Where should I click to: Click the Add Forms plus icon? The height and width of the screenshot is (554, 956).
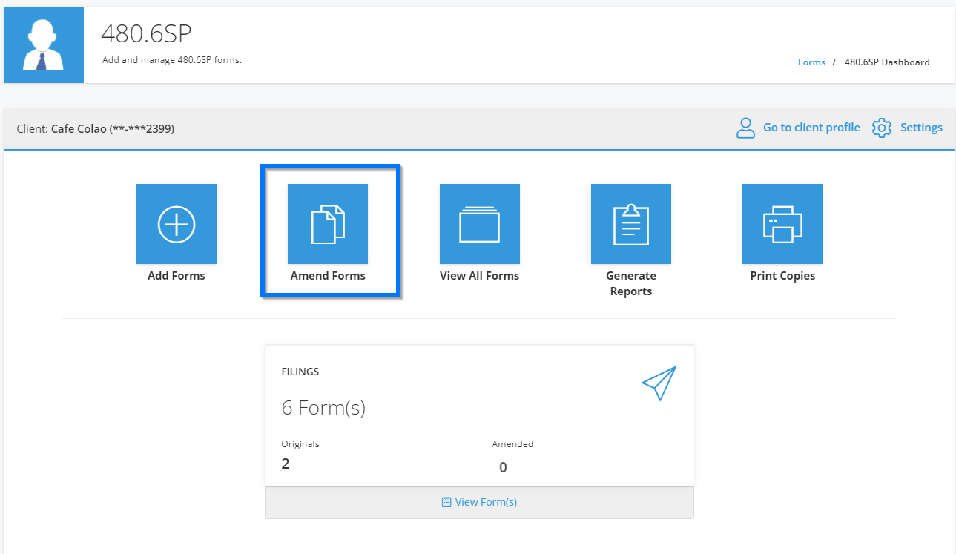(177, 224)
